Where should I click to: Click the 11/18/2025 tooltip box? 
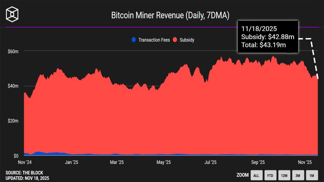coord(268,37)
